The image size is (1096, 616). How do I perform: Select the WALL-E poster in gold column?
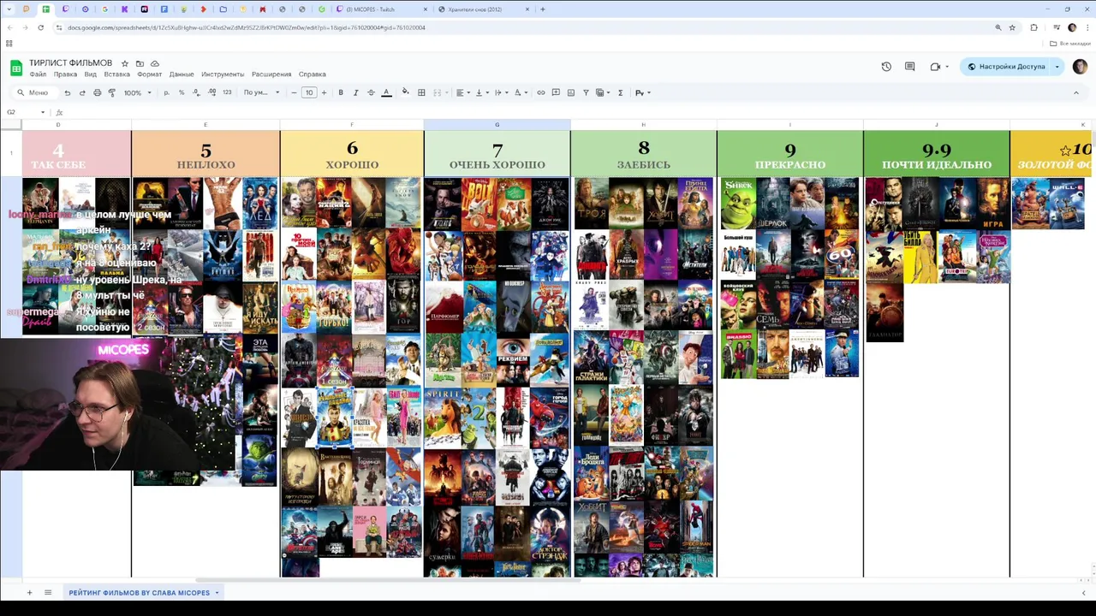click(1066, 203)
